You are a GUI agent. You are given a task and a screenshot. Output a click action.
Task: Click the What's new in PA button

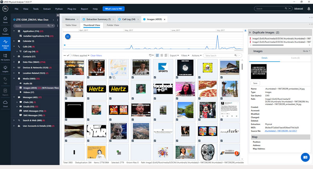point(113,9)
